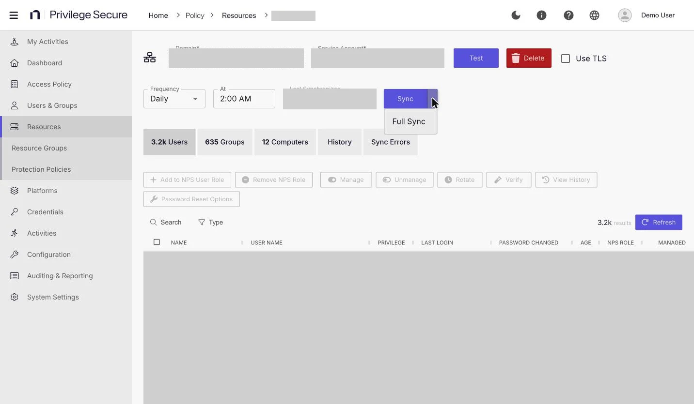The image size is (694, 404).
Task: Sort by the USER NAME column header
Action: [267, 242]
